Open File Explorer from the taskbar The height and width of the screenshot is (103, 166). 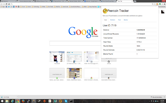tap(7, 101)
